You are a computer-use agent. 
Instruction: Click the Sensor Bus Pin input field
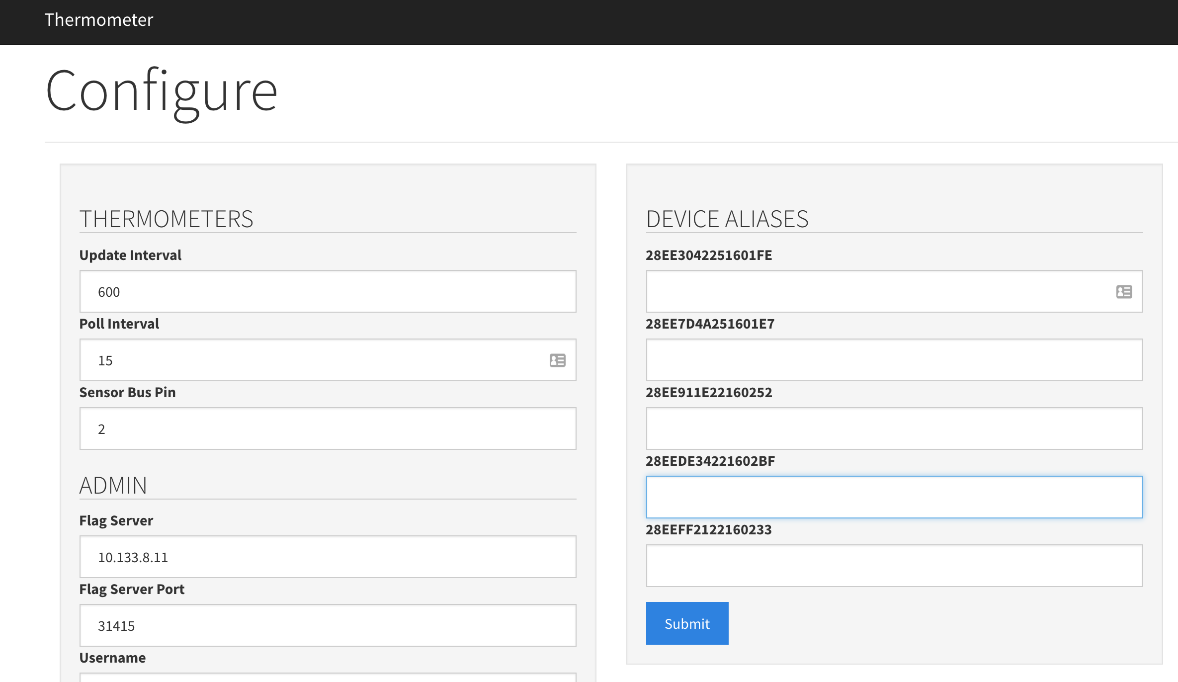click(327, 428)
